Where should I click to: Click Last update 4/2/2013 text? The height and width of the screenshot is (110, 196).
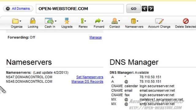click(51, 73)
